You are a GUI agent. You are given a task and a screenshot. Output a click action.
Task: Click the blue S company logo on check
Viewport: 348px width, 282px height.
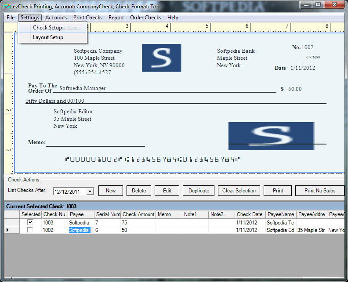(x=161, y=58)
